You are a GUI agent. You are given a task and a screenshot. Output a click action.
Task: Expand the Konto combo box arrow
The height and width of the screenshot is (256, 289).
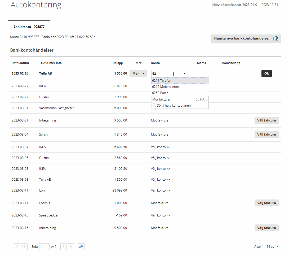pos(184,73)
